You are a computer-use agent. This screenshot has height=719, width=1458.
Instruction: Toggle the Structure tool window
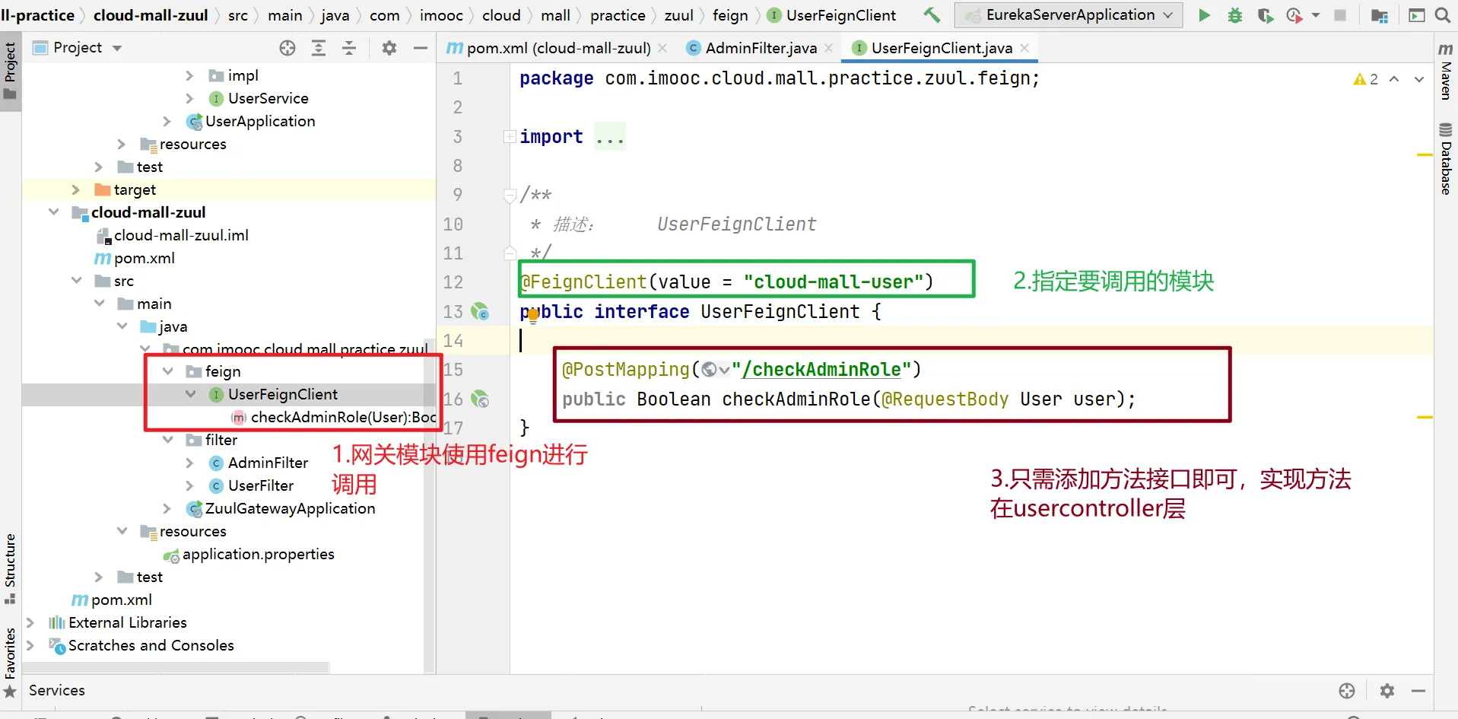point(10,567)
